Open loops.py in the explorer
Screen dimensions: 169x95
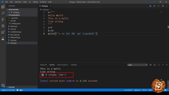(x=13, y=40)
